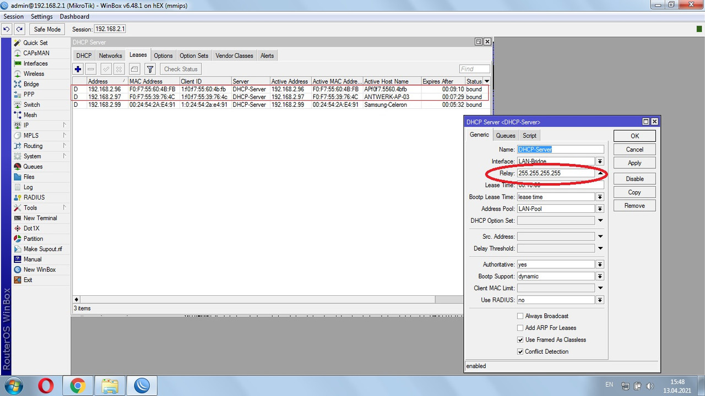Open Files in the sidebar

pos(29,177)
